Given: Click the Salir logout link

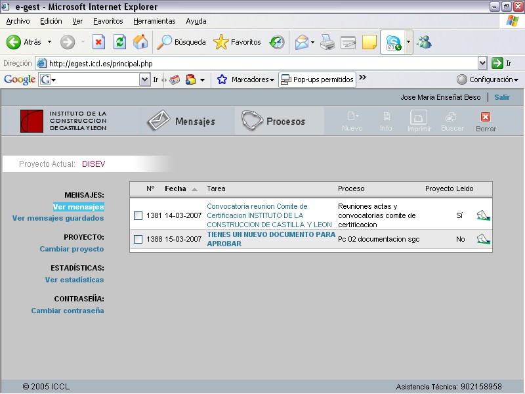Looking at the screenshot, I should (502, 97).
